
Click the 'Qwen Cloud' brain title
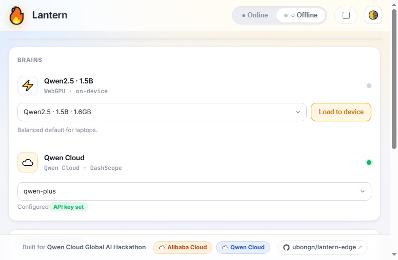coord(64,158)
